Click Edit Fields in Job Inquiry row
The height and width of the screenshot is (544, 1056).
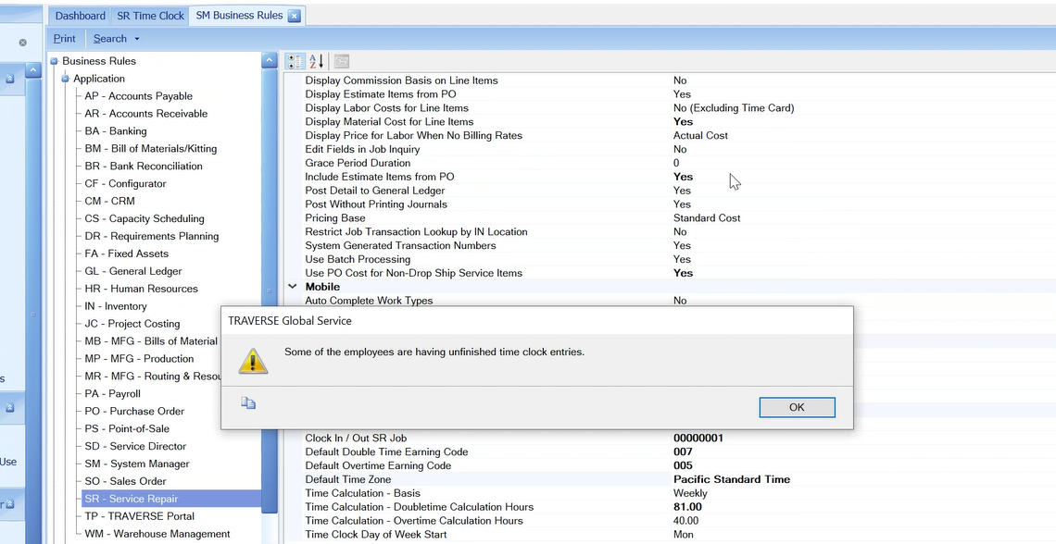tap(670, 149)
